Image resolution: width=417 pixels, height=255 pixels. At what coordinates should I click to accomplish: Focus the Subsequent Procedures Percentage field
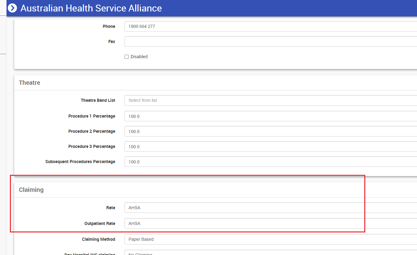pos(271,162)
